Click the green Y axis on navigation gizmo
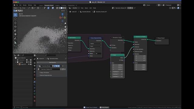 click(x=65, y=18)
